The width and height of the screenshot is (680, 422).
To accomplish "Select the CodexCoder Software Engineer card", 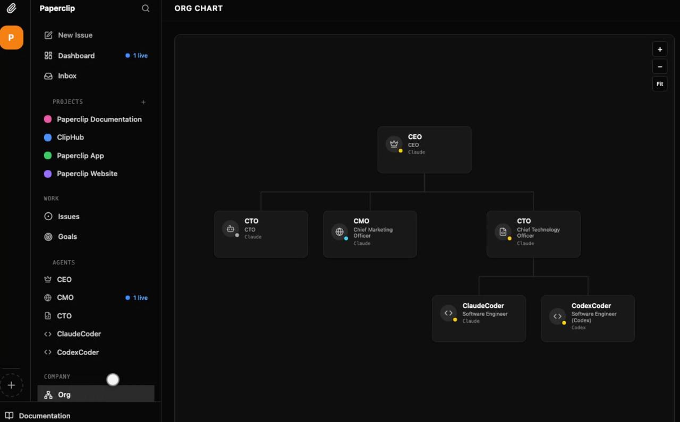I will [588, 318].
